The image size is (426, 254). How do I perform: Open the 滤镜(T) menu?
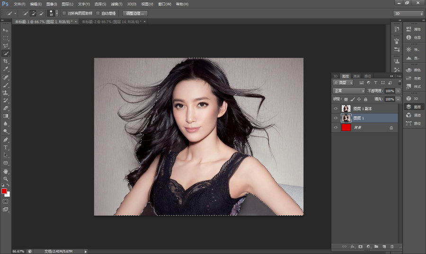pyautogui.click(x=116, y=4)
